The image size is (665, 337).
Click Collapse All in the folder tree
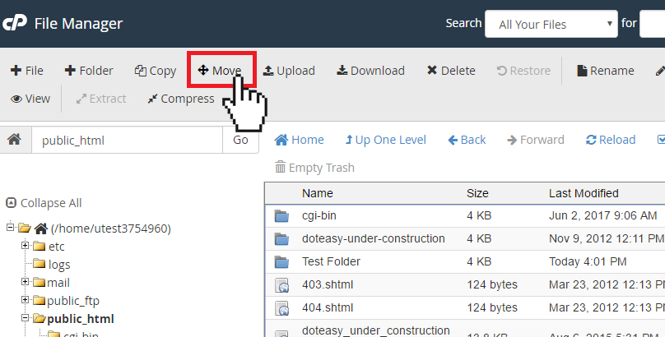point(44,203)
